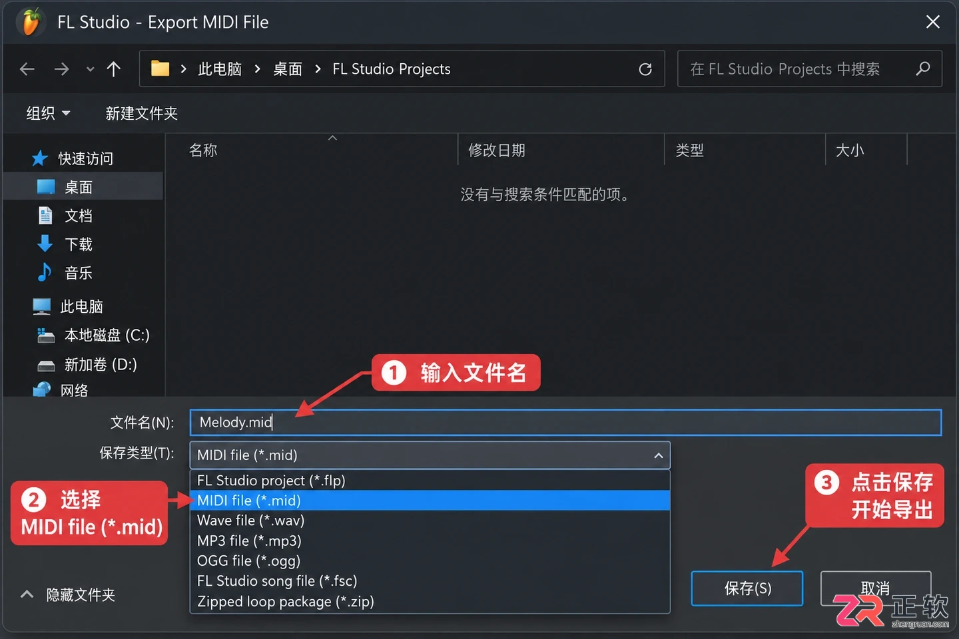Select 快速访问 in sidebar
Image resolution: width=959 pixels, height=639 pixels.
(86, 158)
